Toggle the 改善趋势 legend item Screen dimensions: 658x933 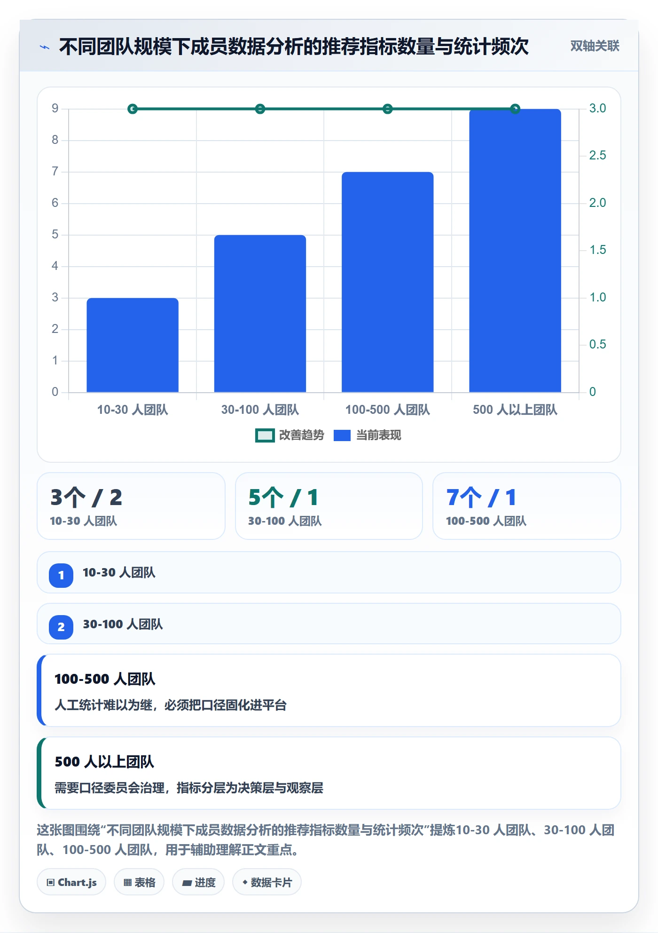click(x=290, y=435)
